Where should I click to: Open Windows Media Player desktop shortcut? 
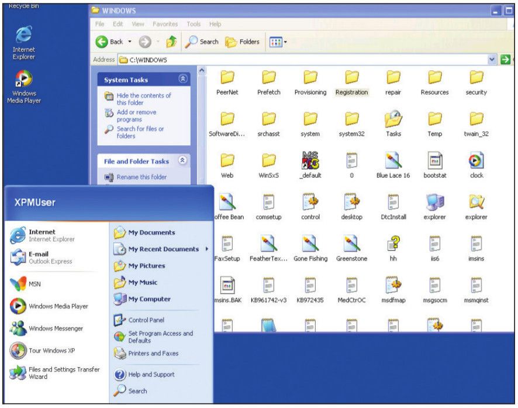[x=24, y=80]
